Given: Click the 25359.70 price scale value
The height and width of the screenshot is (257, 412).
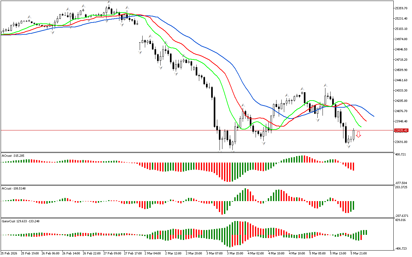Looking at the screenshot, I should pos(401,8).
